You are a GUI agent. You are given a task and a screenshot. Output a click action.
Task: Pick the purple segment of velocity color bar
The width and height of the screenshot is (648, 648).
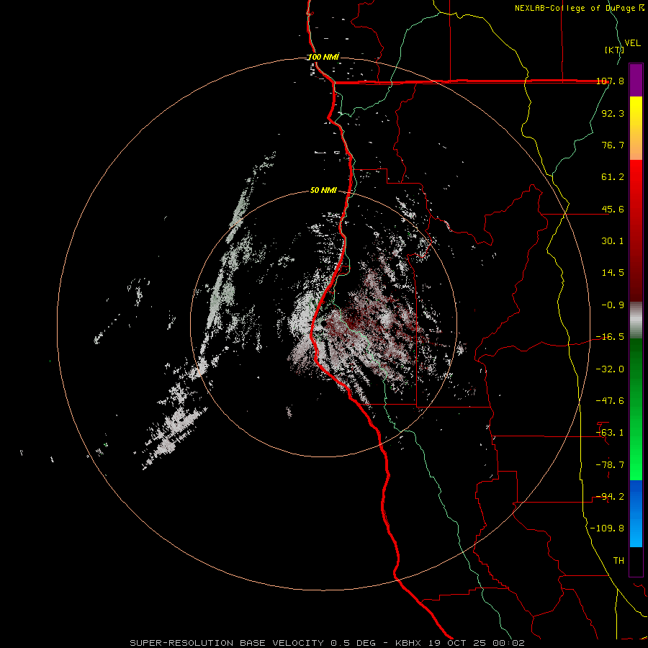pos(636,80)
